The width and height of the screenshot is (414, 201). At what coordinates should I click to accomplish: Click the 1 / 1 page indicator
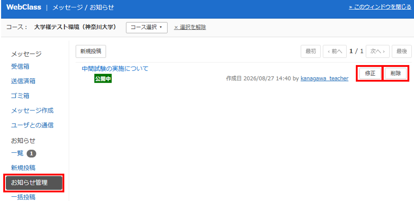[x=356, y=51]
